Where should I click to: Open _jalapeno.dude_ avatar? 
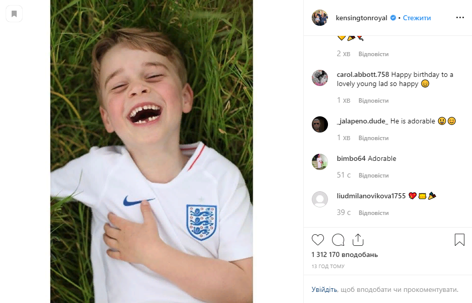click(x=320, y=124)
